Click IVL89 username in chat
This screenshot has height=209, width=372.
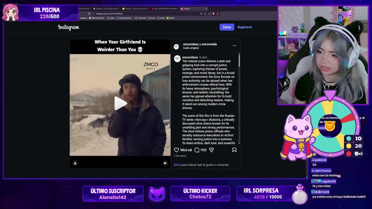tap(325, 192)
